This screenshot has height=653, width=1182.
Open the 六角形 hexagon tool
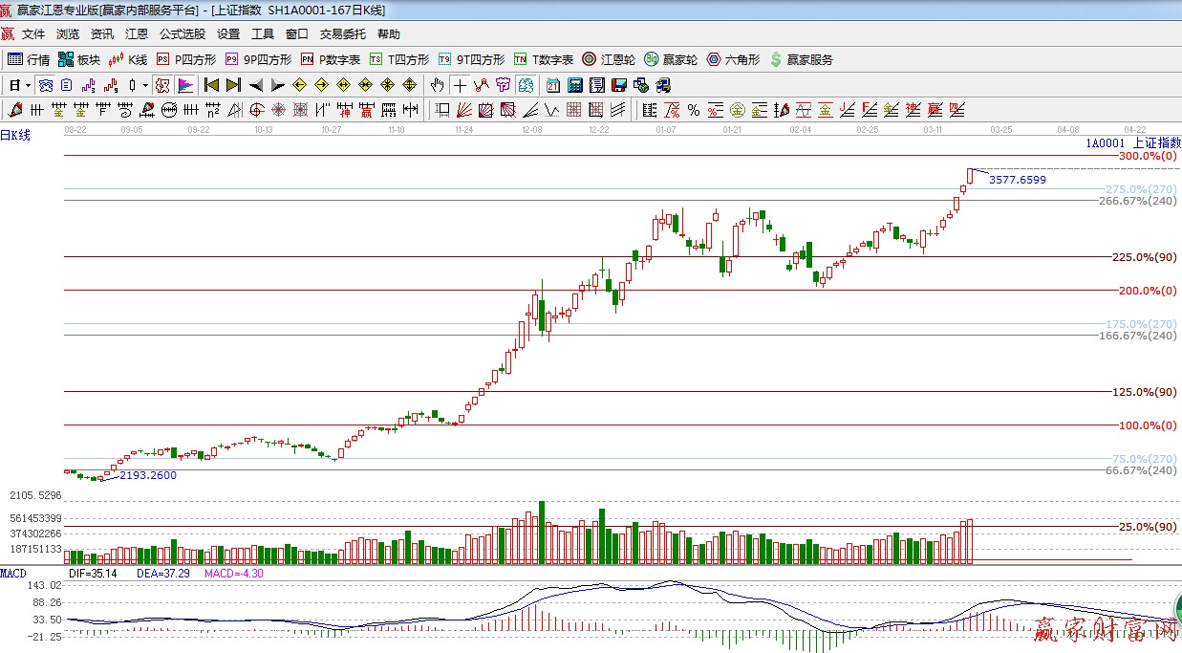[x=733, y=59]
